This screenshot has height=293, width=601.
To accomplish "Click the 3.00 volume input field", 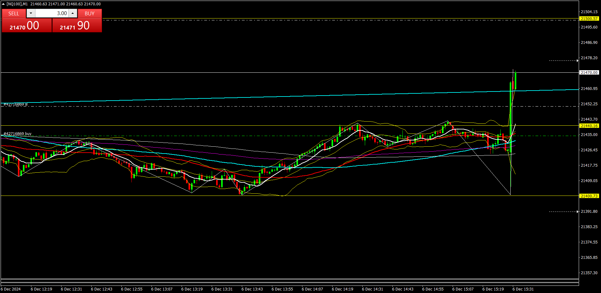I will click(x=52, y=13).
